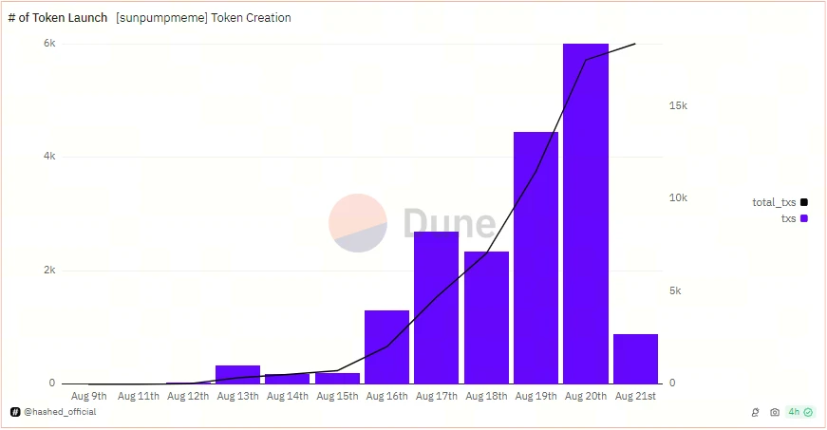The height and width of the screenshot is (430, 827).
Task: Click the green verified checkmark badge
Action: pyautogui.click(x=808, y=412)
